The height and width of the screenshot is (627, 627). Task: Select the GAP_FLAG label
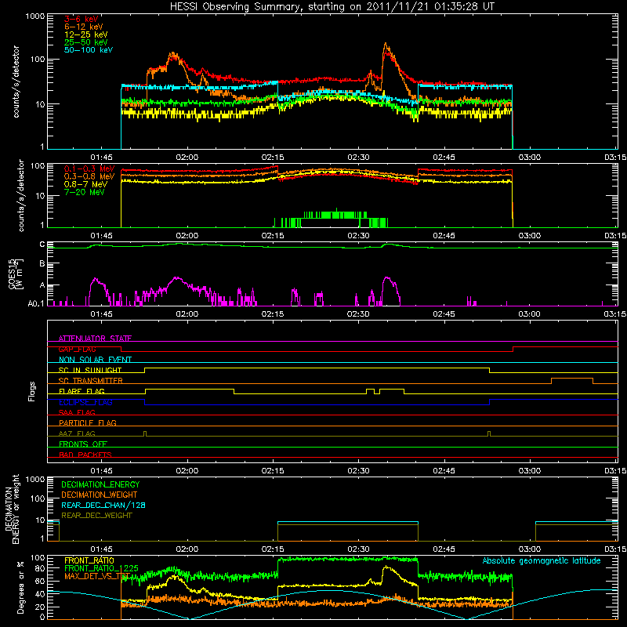77,349
